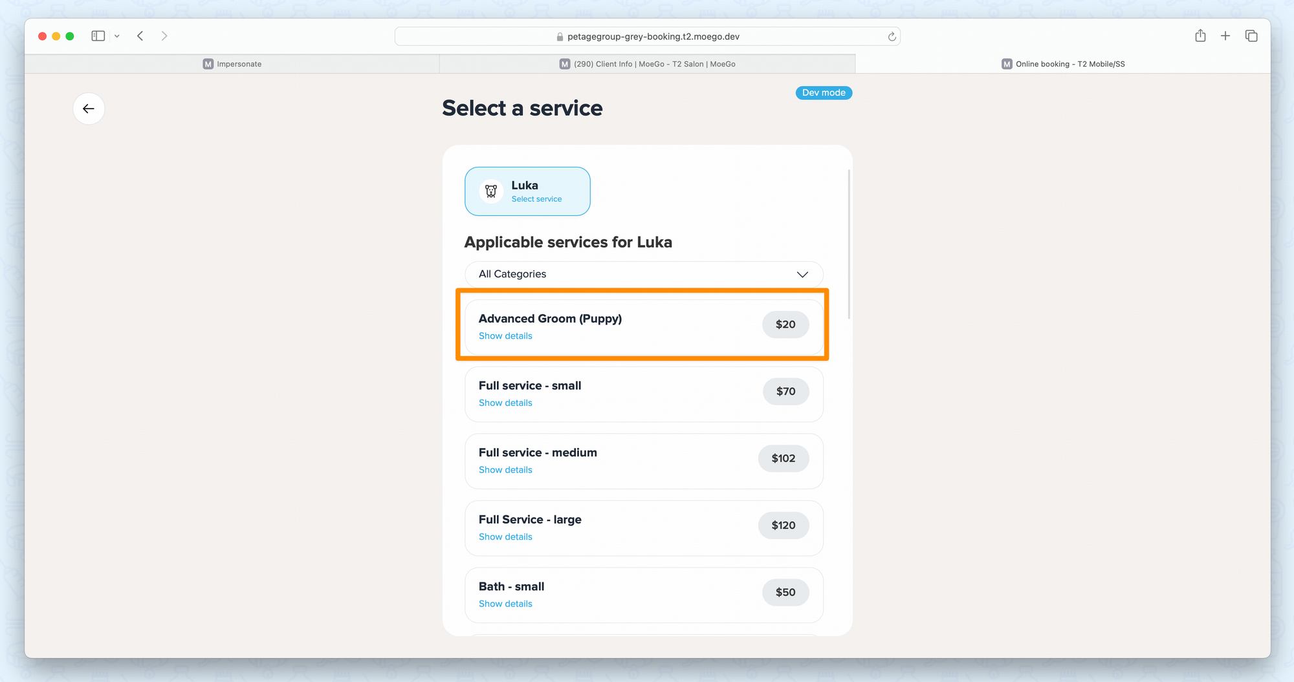The width and height of the screenshot is (1294, 682).
Task: Show details for Advanced Groom (Puppy)
Action: click(x=505, y=336)
